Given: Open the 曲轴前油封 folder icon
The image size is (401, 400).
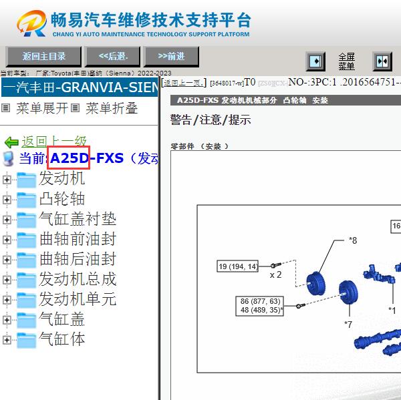Looking at the screenshot, I should click(26, 240).
